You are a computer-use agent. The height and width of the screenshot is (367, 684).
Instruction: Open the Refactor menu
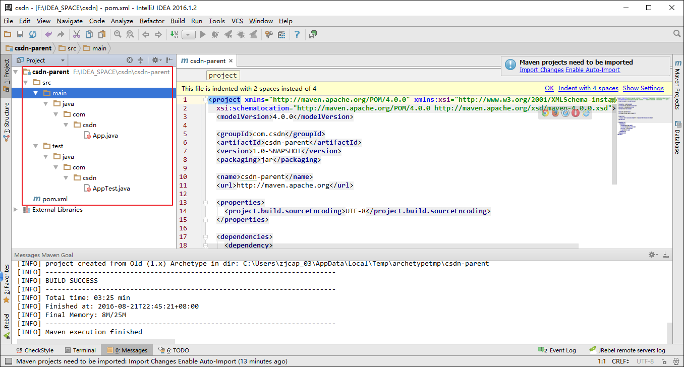[x=152, y=21]
